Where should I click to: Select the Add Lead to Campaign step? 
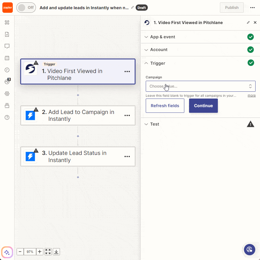pyautogui.click(x=78, y=115)
